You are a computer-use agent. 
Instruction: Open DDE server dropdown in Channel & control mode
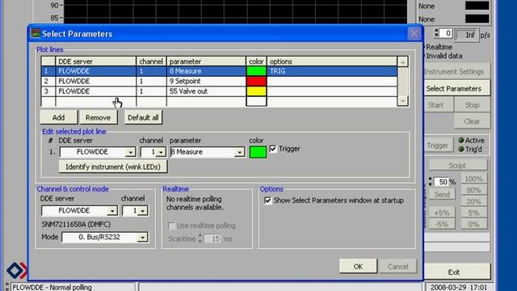pos(112,210)
